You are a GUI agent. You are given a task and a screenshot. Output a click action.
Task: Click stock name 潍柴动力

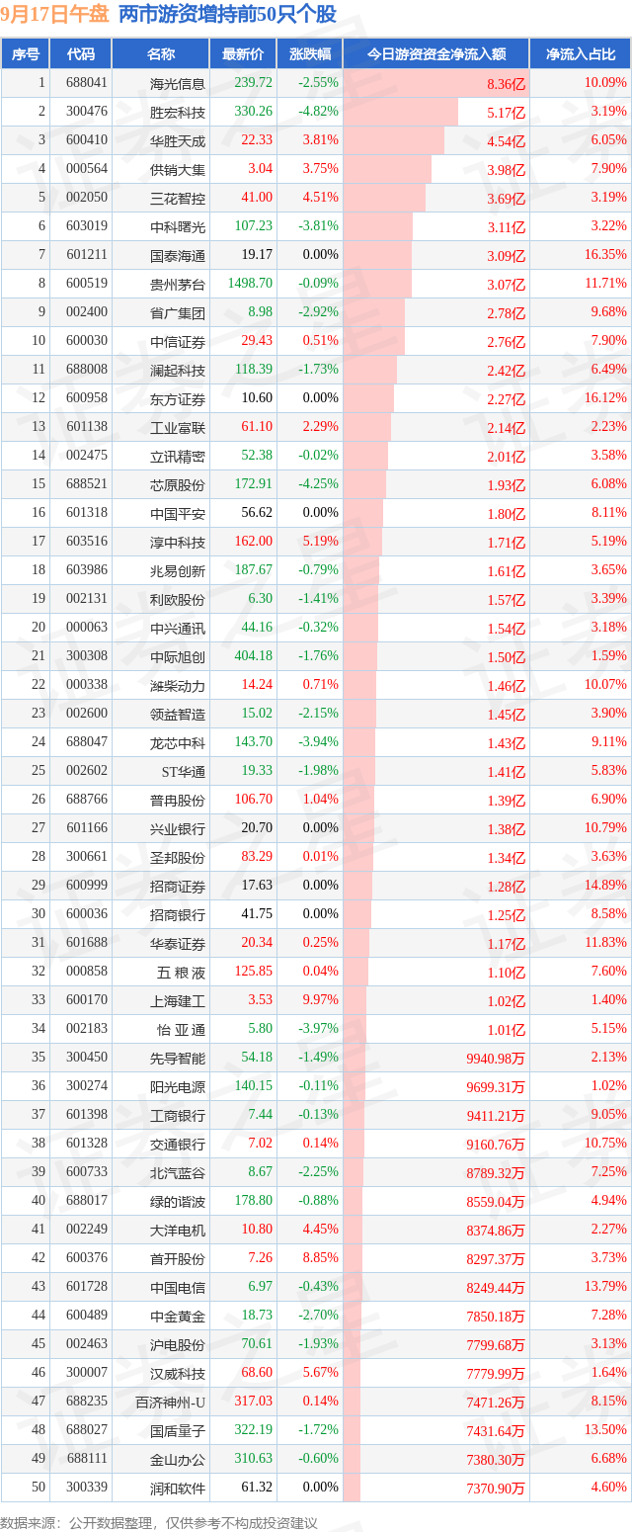(x=178, y=686)
